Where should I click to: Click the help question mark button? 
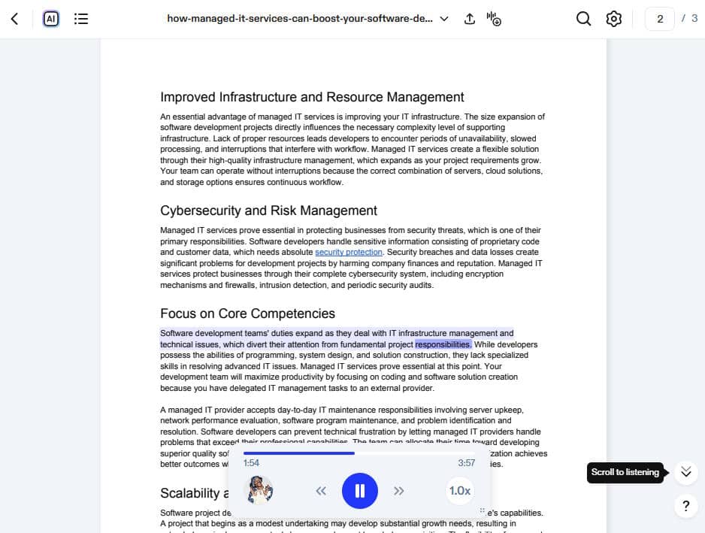click(685, 506)
